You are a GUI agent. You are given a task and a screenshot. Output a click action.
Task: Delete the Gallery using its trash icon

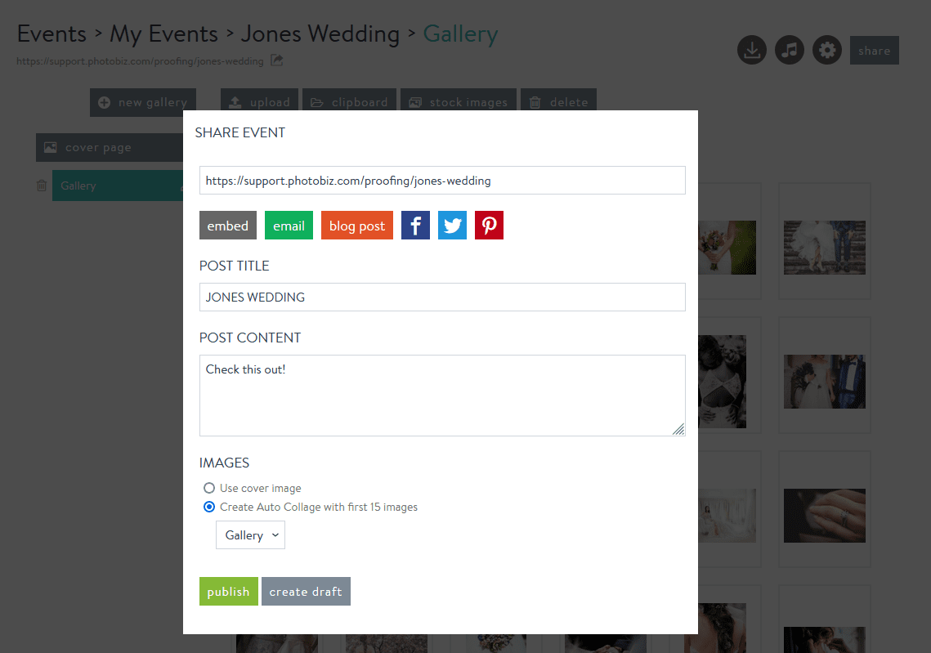click(41, 186)
